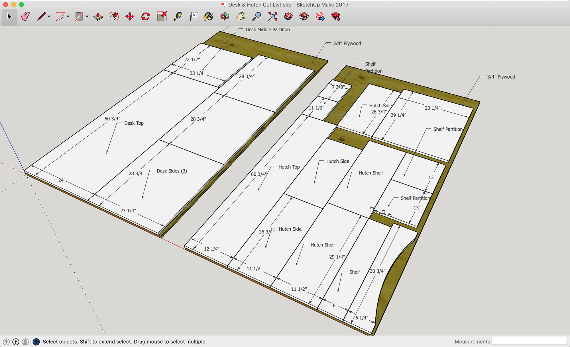The image size is (570, 347).
Task: Click the 'Hutch Top' label
Action: (x=289, y=167)
